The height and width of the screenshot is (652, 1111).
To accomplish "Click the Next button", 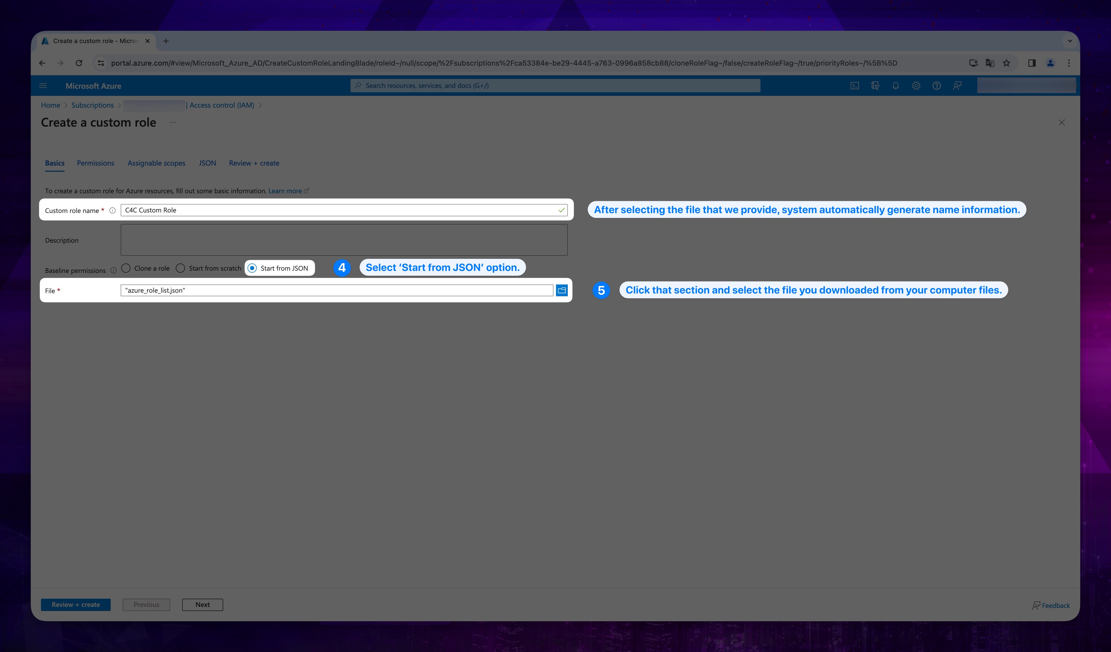I will [202, 604].
